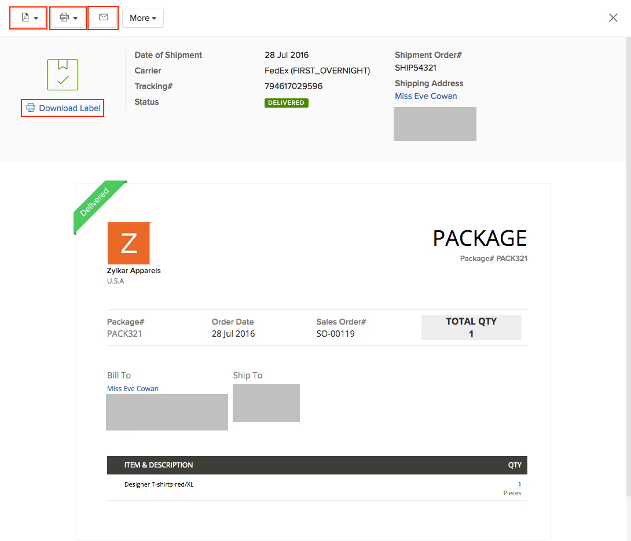Open the More menu to see extra actions
This screenshot has height=541, width=631.
tap(142, 18)
